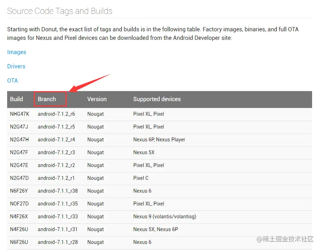Open the Drivers link

16,66
